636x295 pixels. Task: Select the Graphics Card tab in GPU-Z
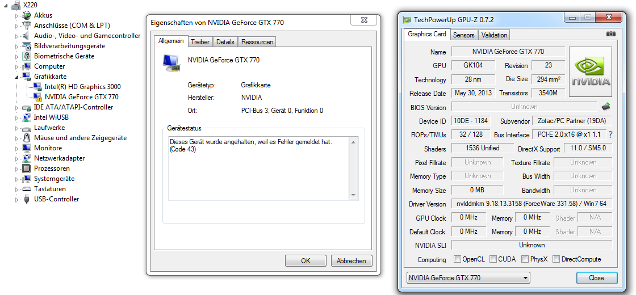click(x=426, y=34)
